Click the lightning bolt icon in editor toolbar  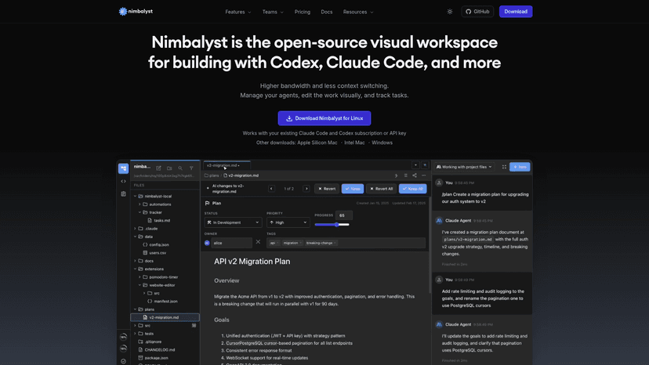point(396,175)
